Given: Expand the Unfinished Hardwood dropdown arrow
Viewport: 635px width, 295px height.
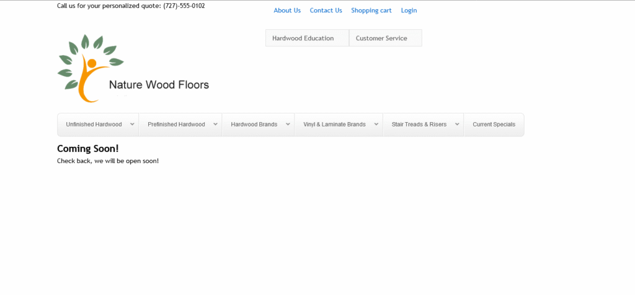Looking at the screenshot, I should point(132,125).
